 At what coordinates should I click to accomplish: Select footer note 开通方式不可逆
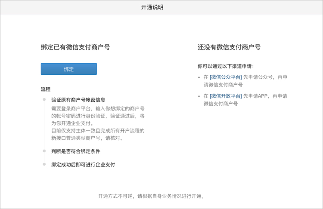[x=115, y=196]
